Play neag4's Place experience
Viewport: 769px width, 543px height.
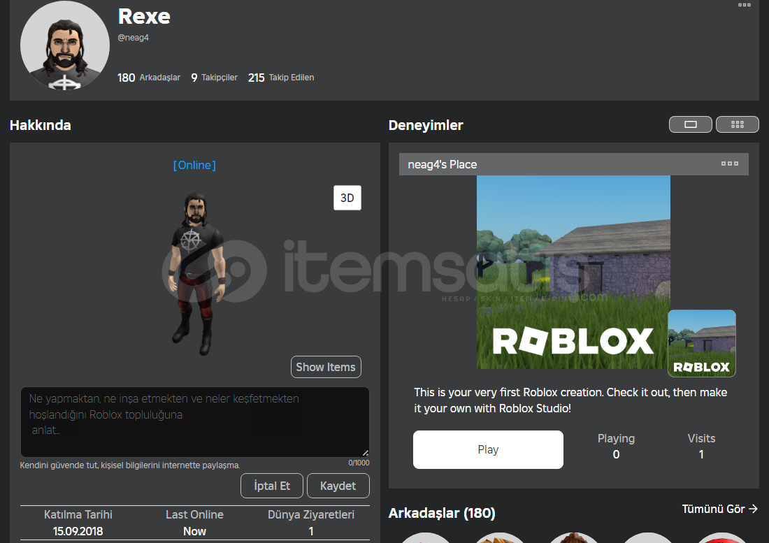[x=488, y=449]
